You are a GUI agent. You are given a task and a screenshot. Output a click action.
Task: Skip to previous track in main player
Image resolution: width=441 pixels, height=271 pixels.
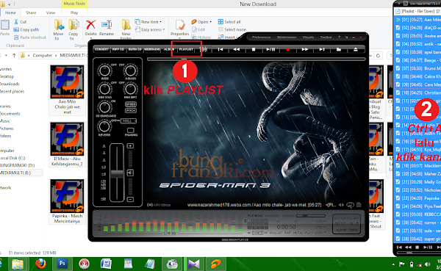tap(220, 49)
